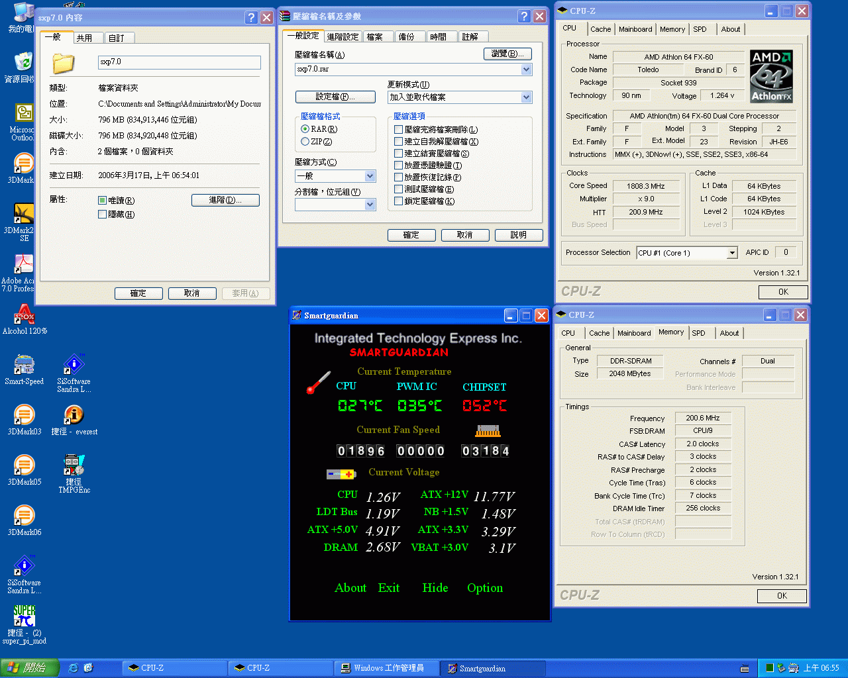Open the Windows Start button
This screenshot has height=678, width=848.
29,668
